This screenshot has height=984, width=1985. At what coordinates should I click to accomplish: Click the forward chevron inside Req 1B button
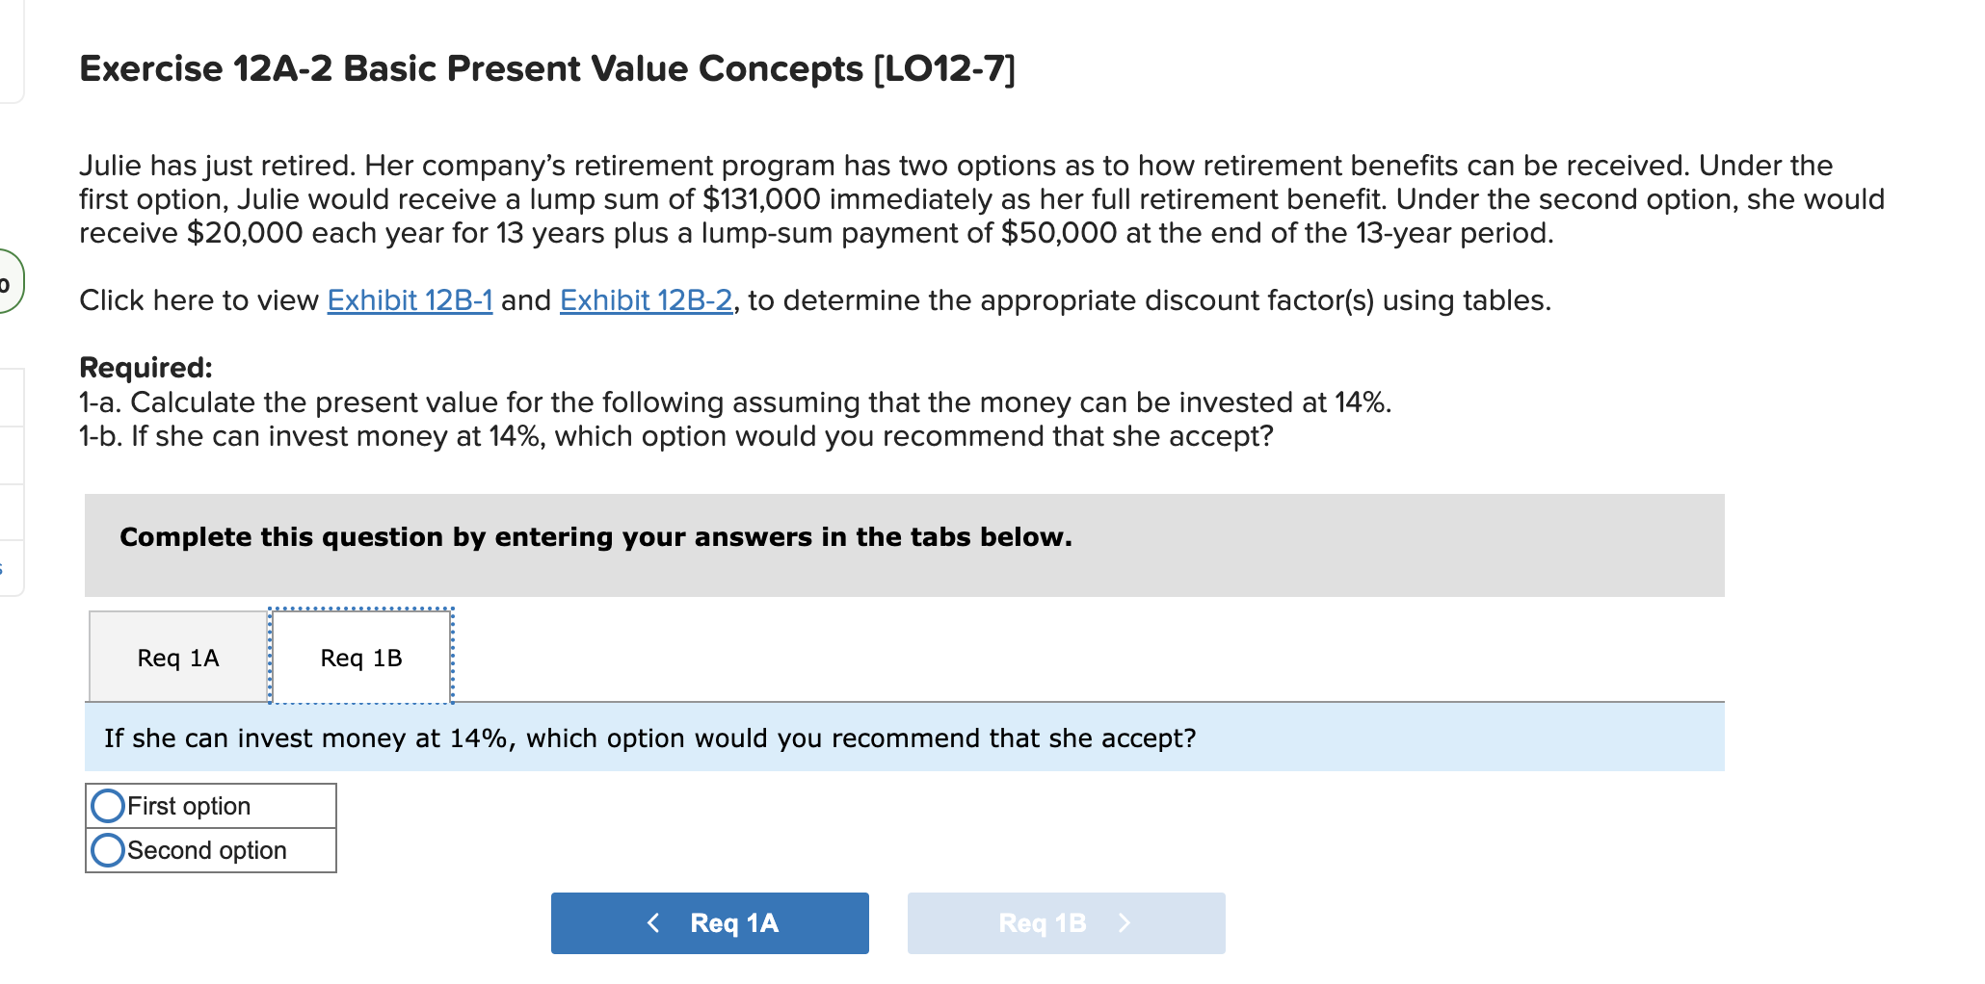[x=1124, y=922]
